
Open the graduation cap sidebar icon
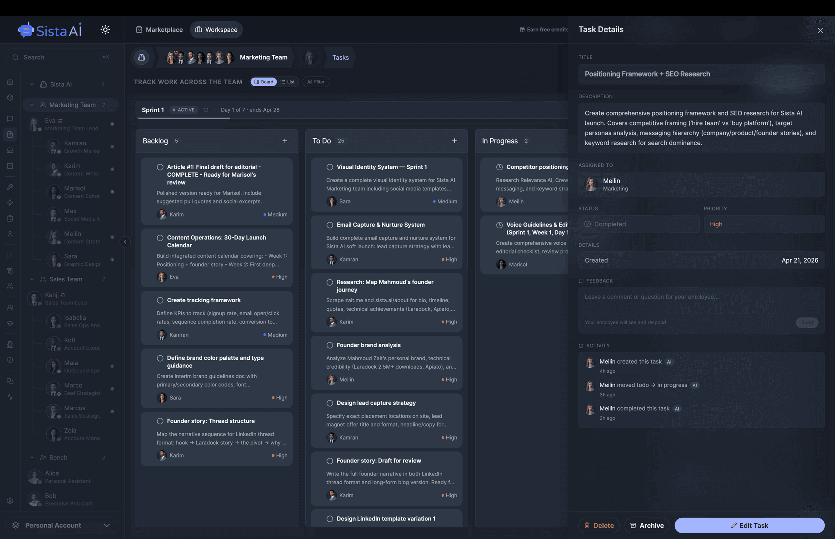10,323
